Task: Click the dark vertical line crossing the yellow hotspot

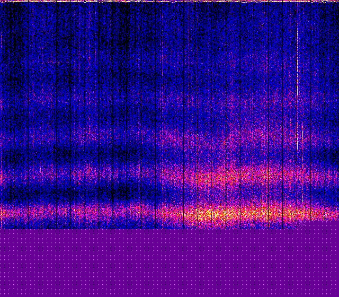Action: click(198, 215)
